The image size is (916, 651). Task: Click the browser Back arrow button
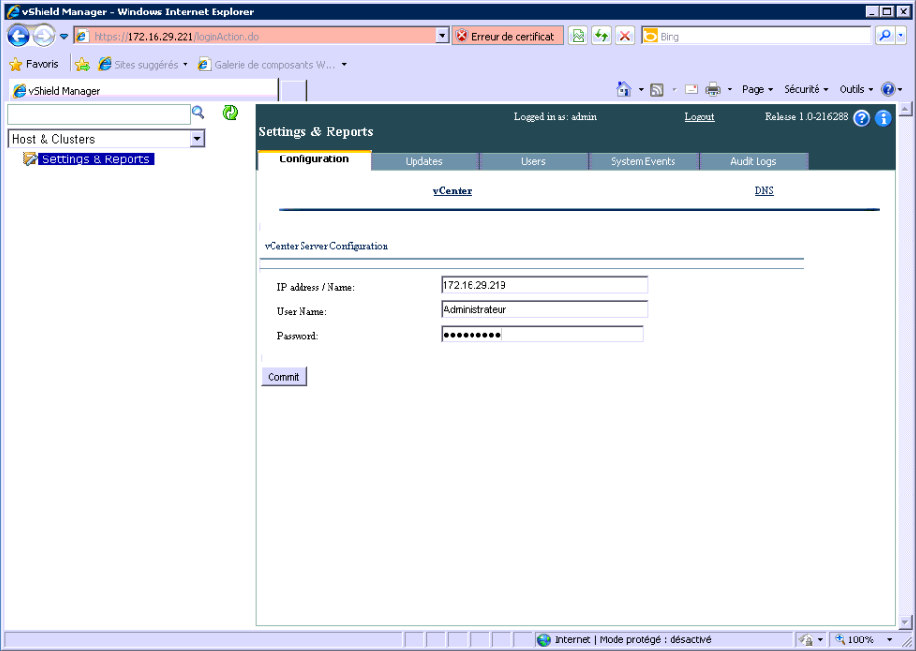(18, 36)
